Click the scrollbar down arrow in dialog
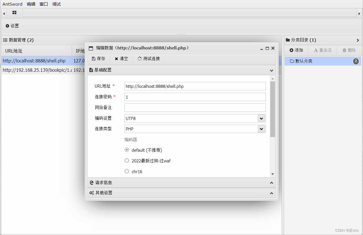Screen dimensions: 363x235 pyautogui.click(x=273, y=174)
